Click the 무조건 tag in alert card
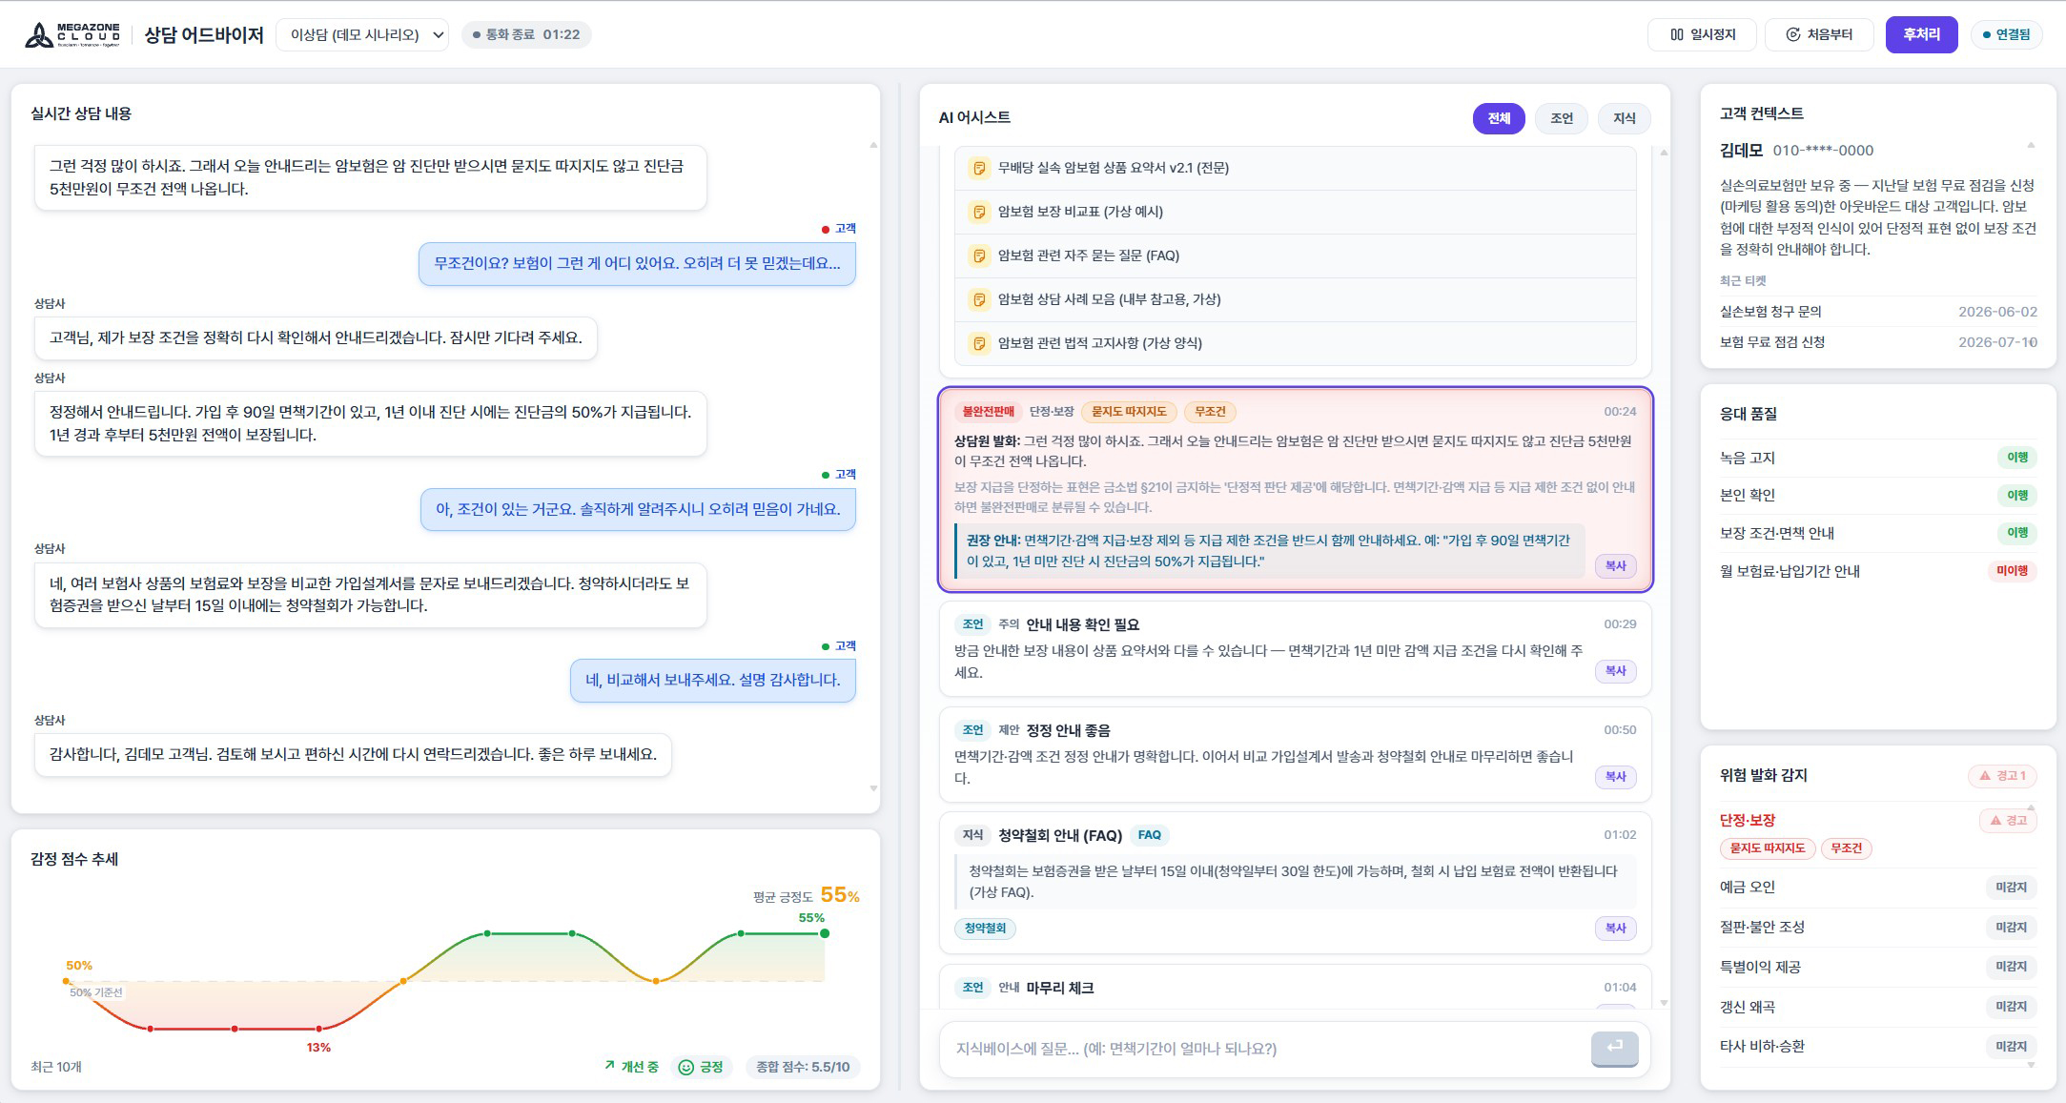Image resolution: width=2066 pixels, height=1103 pixels. 1210,412
